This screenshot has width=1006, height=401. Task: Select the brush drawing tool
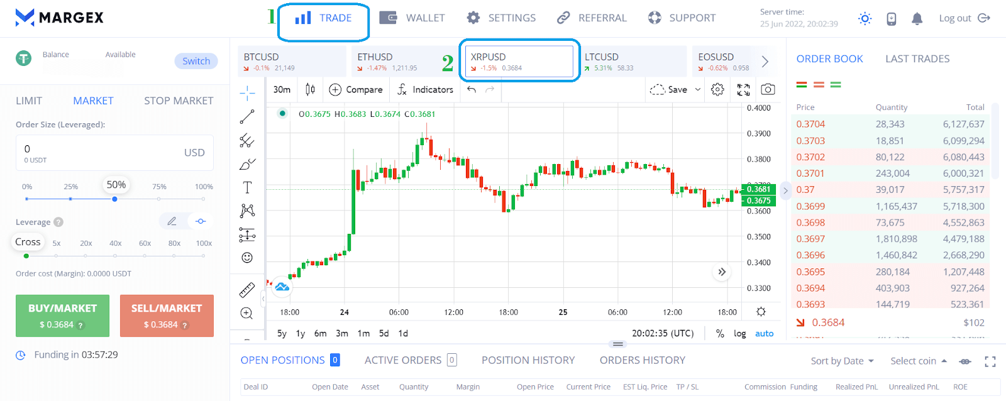pos(247,164)
